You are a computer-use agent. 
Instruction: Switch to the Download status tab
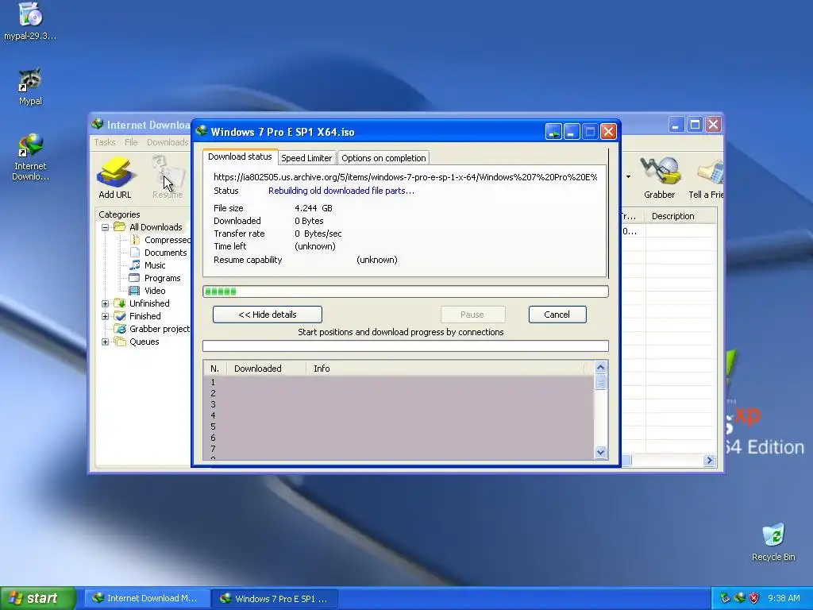pos(240,156)
